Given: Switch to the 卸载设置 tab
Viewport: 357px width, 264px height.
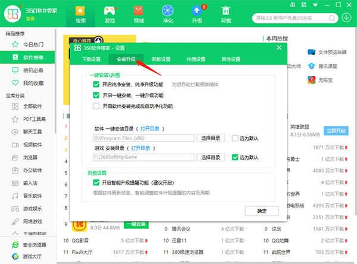Looking at the screenshot, I should (161, 60).
